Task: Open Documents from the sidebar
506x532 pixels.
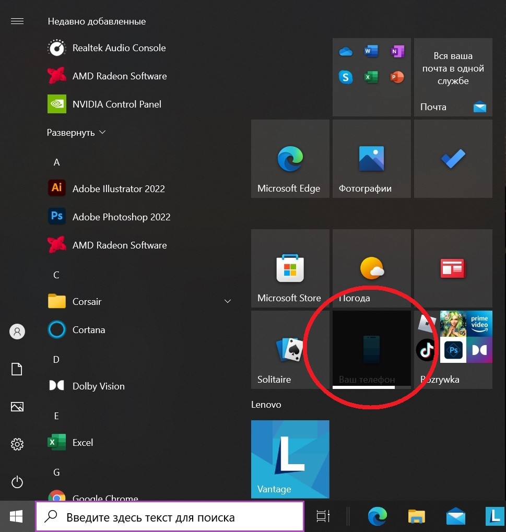Action: (x=17, y=369)
